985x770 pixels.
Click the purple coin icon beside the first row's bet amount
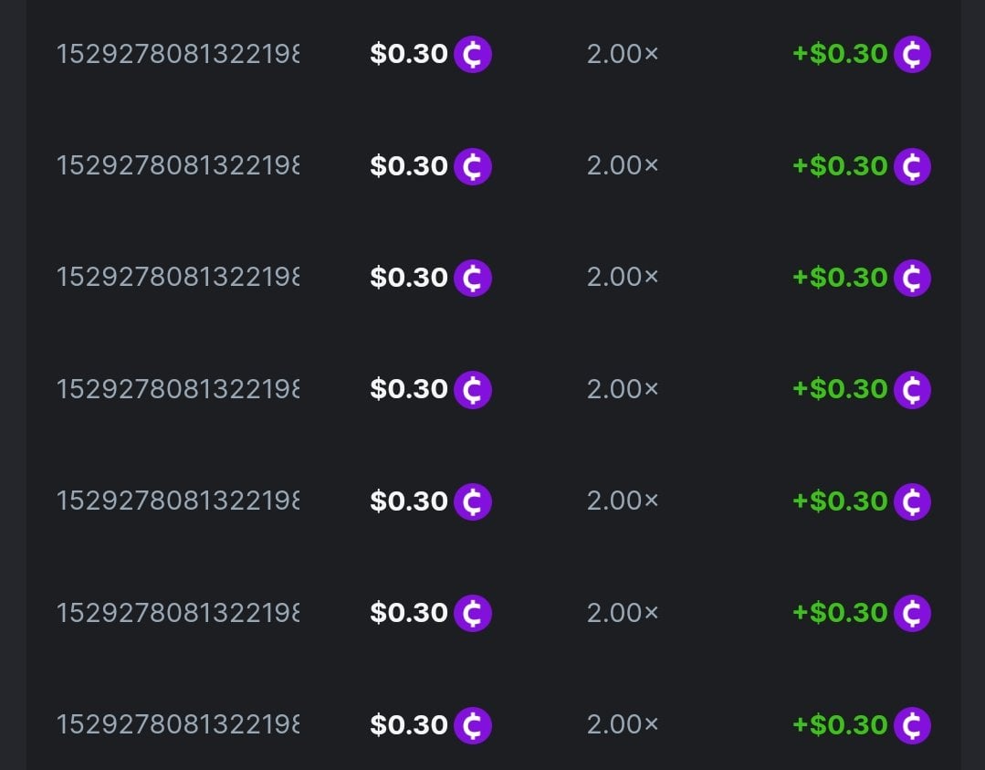tap(473, 55)
